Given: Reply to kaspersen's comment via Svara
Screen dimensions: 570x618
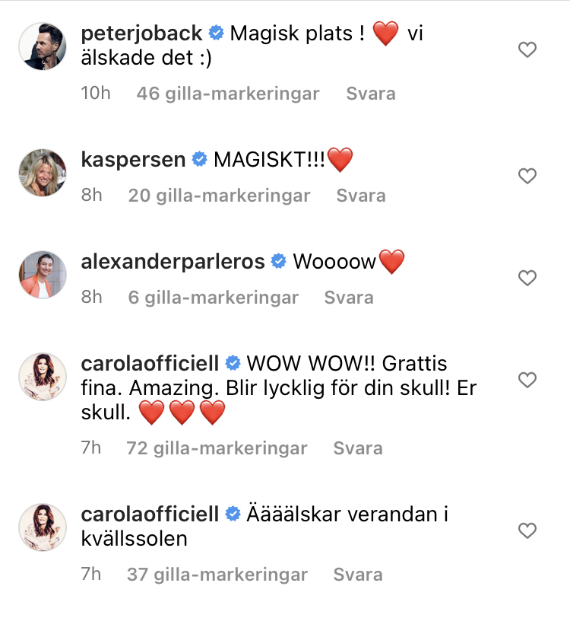Looking at the screenshot, I should pos(361,196).
